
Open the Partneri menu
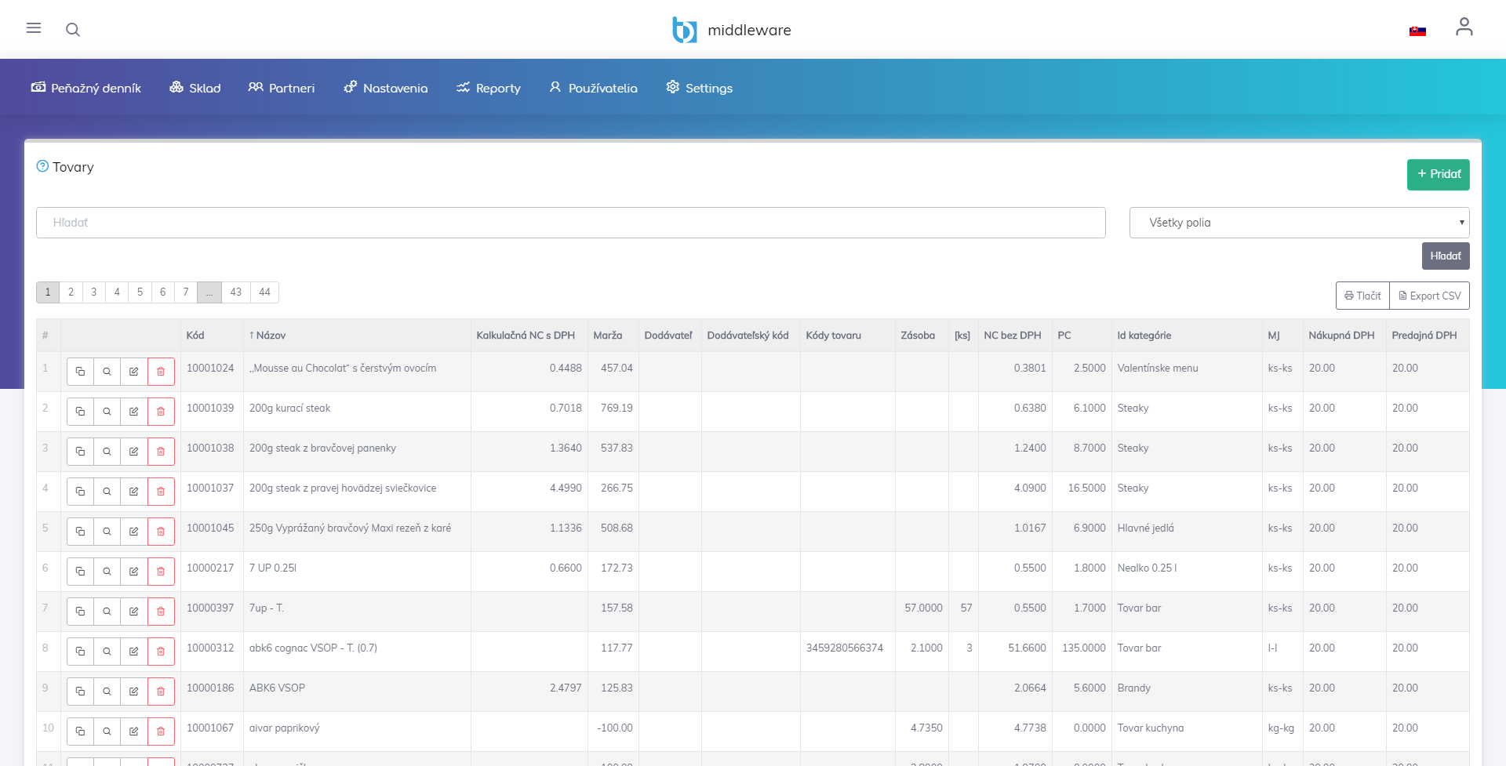click(x=282, y=88)
